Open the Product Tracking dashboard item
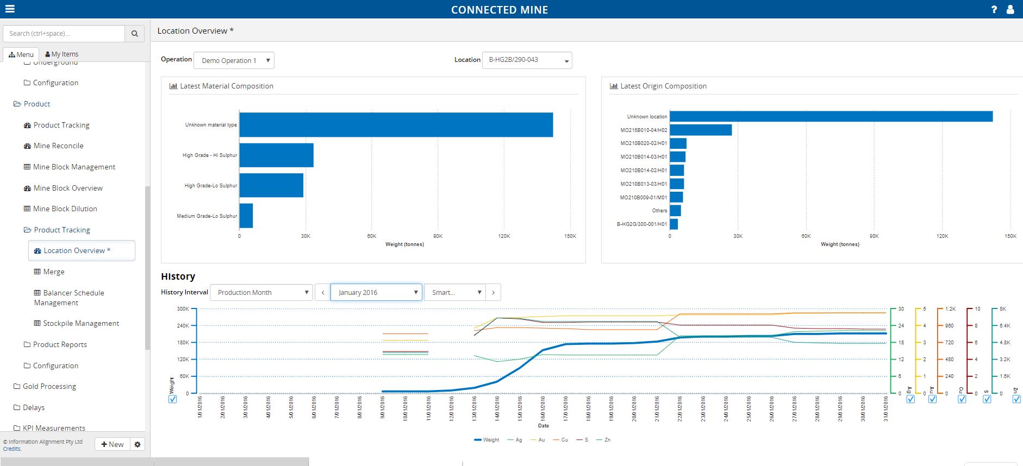1023x466 pixels. click(x=57, y=125)
